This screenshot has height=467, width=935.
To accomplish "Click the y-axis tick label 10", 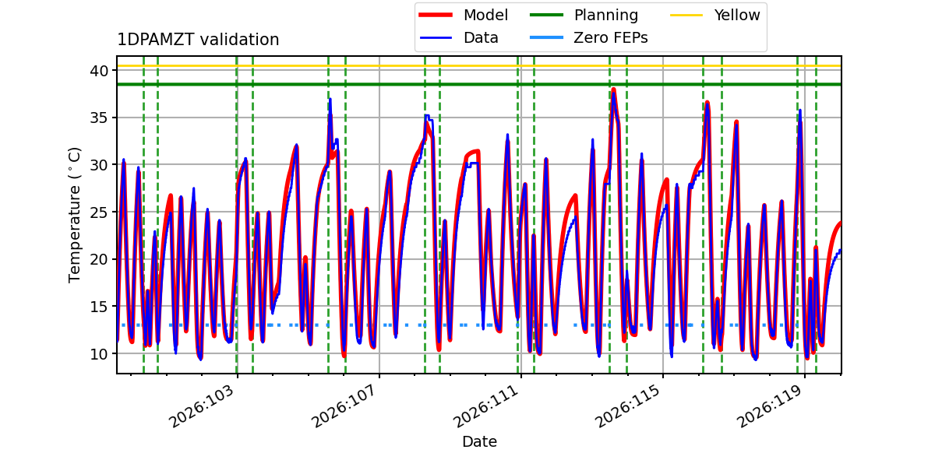I will [99, 353].
